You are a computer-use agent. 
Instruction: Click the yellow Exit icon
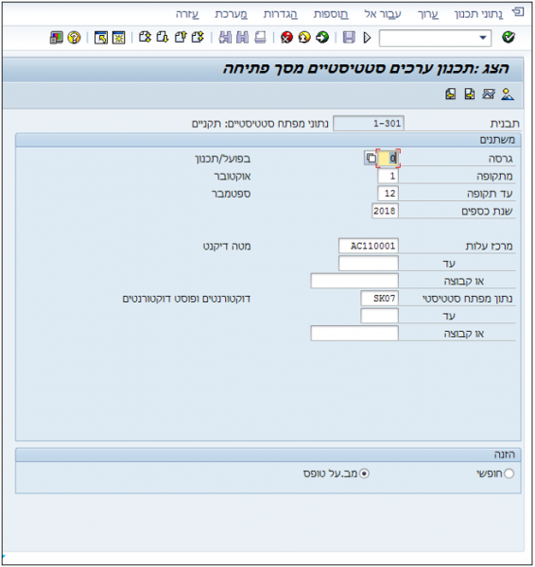tap(304, 37)
